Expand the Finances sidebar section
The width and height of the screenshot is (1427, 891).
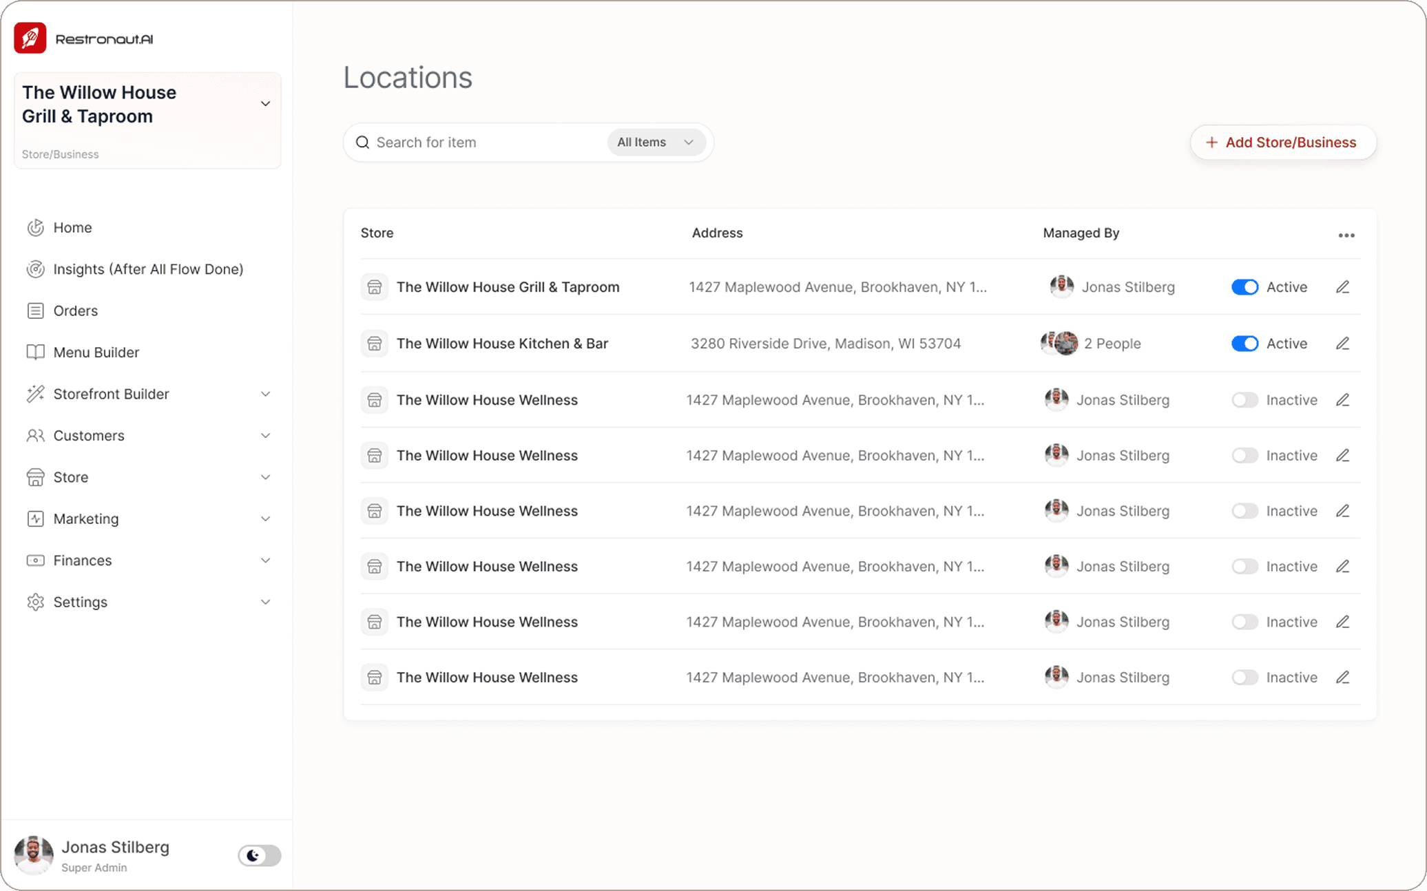click(x=265, y=560)
